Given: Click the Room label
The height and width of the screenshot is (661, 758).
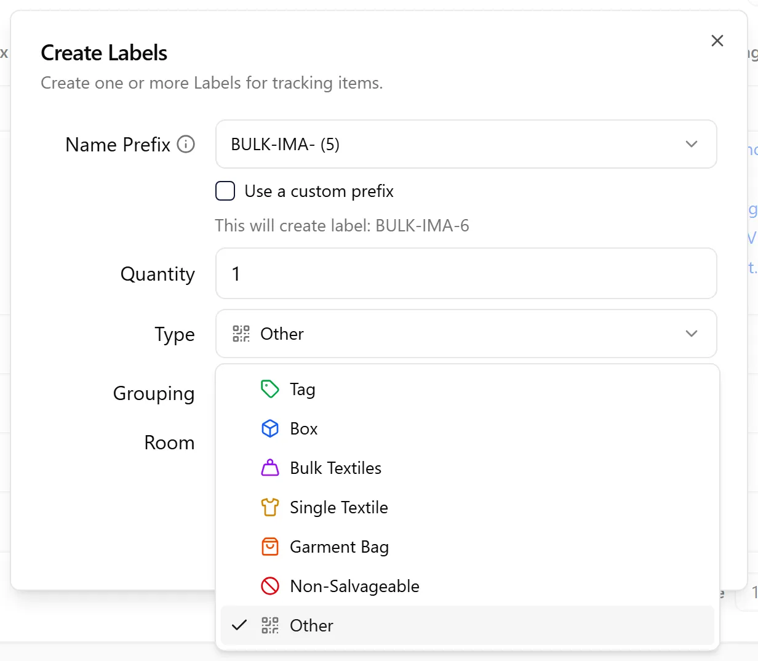Looking at the screenshot, I should [x=169, y=443].
